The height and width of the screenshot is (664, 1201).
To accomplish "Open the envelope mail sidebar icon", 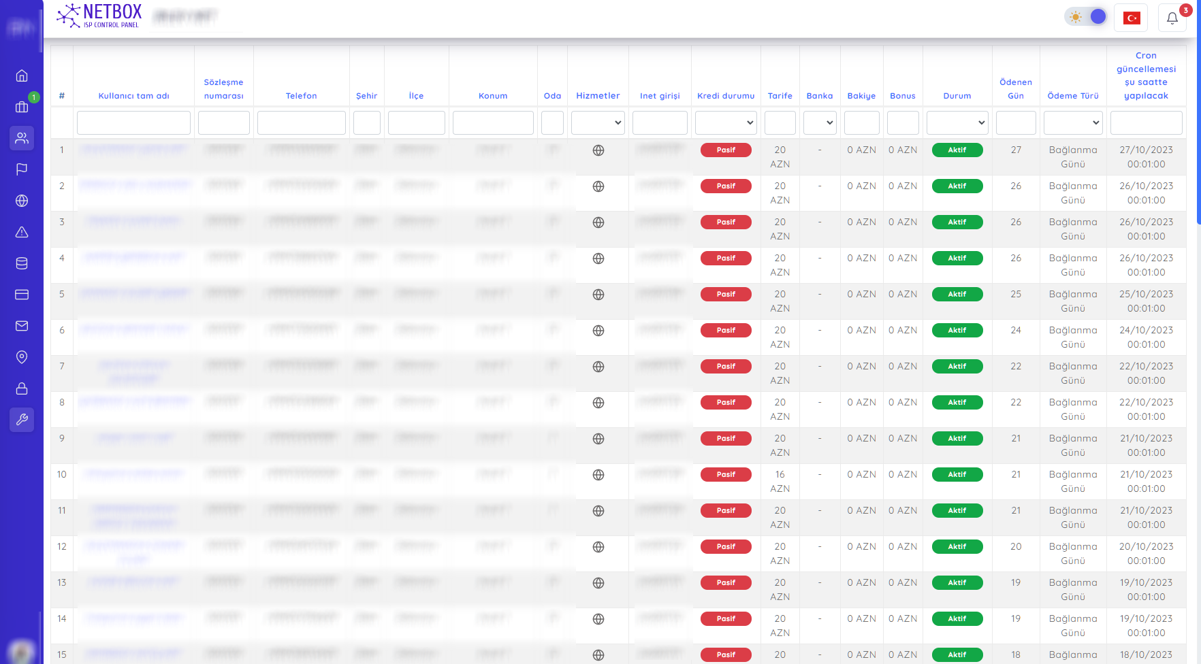I will click(22, 326).
